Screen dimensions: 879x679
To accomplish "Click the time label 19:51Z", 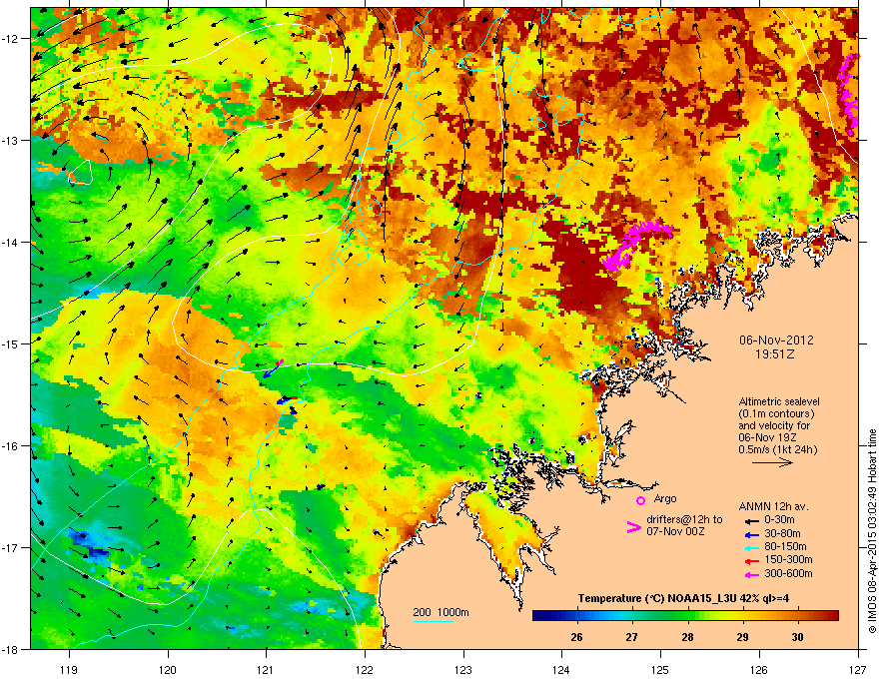I will [x=775, y=354].
